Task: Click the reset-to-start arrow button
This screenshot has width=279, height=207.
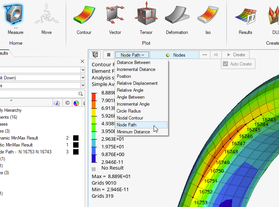Action: click(216, 55)
